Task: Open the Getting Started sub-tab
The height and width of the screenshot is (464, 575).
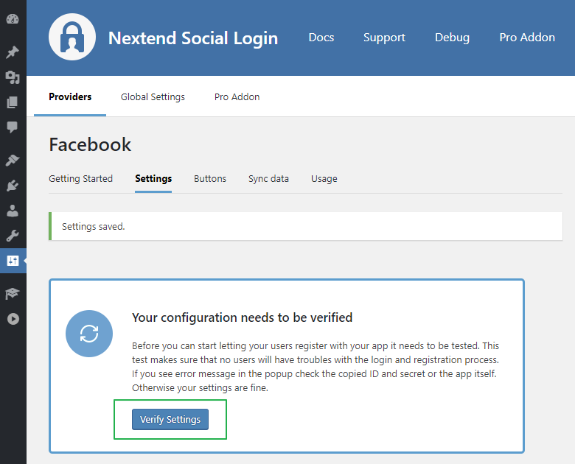Action: pos(80,179)
